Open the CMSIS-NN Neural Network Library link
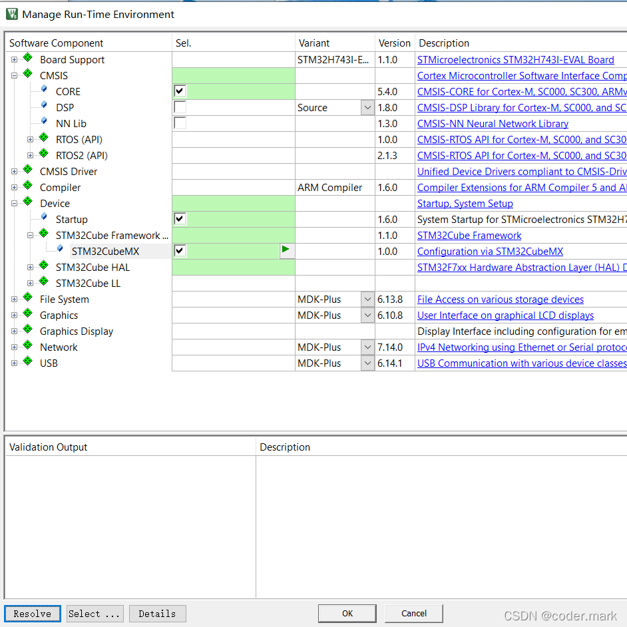 click(x=493, y=124)
